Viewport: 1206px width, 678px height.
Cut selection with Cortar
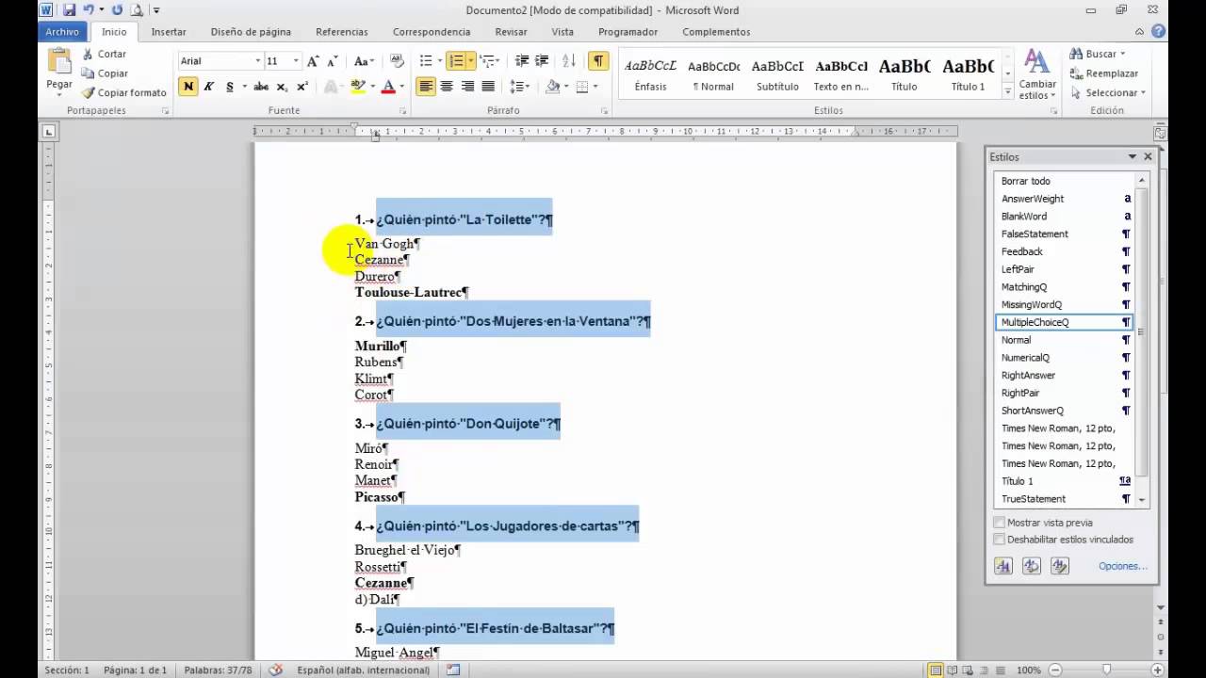click(104, 55)
